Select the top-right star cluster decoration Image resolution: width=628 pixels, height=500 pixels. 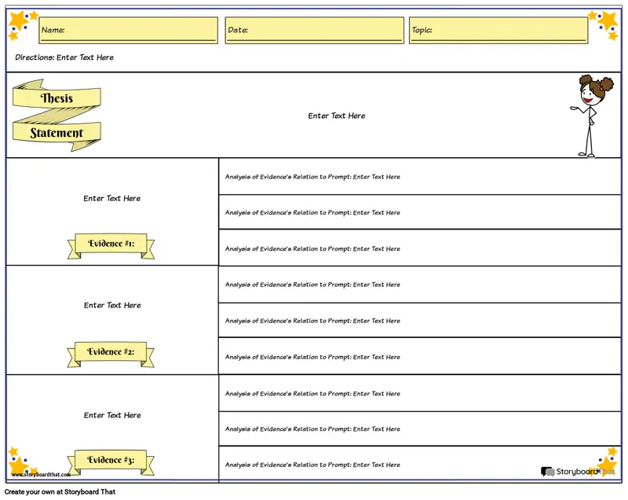click(x=604, y=23)
